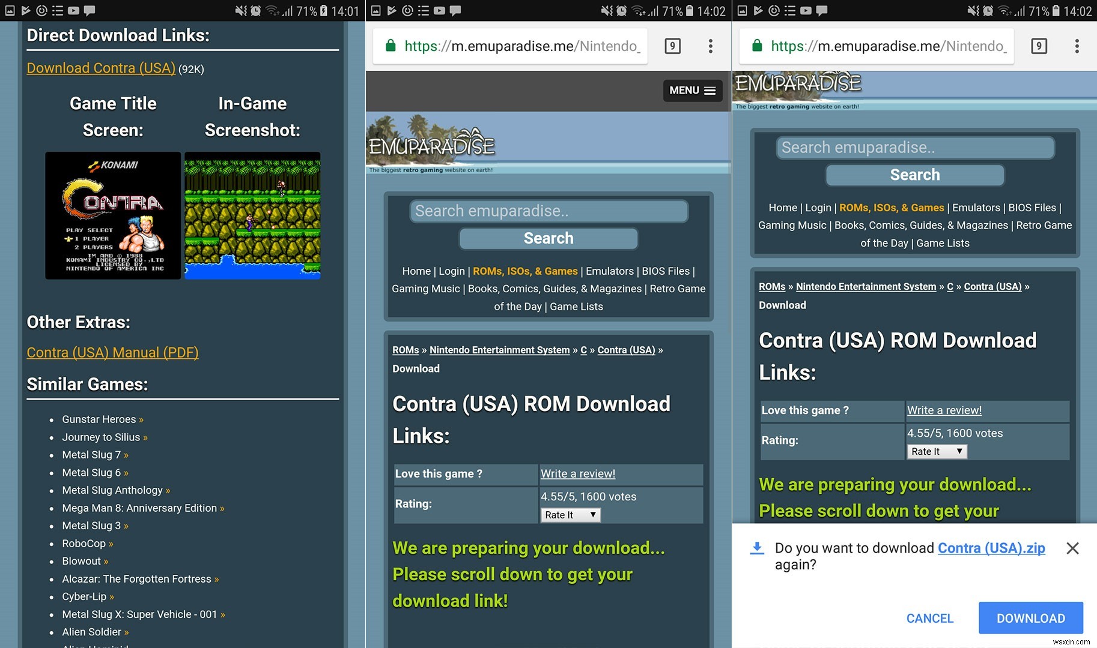Tap CANCEL to dismiss the download prompt
Screen dimensions: 1097x648
(x=929, y=617)
